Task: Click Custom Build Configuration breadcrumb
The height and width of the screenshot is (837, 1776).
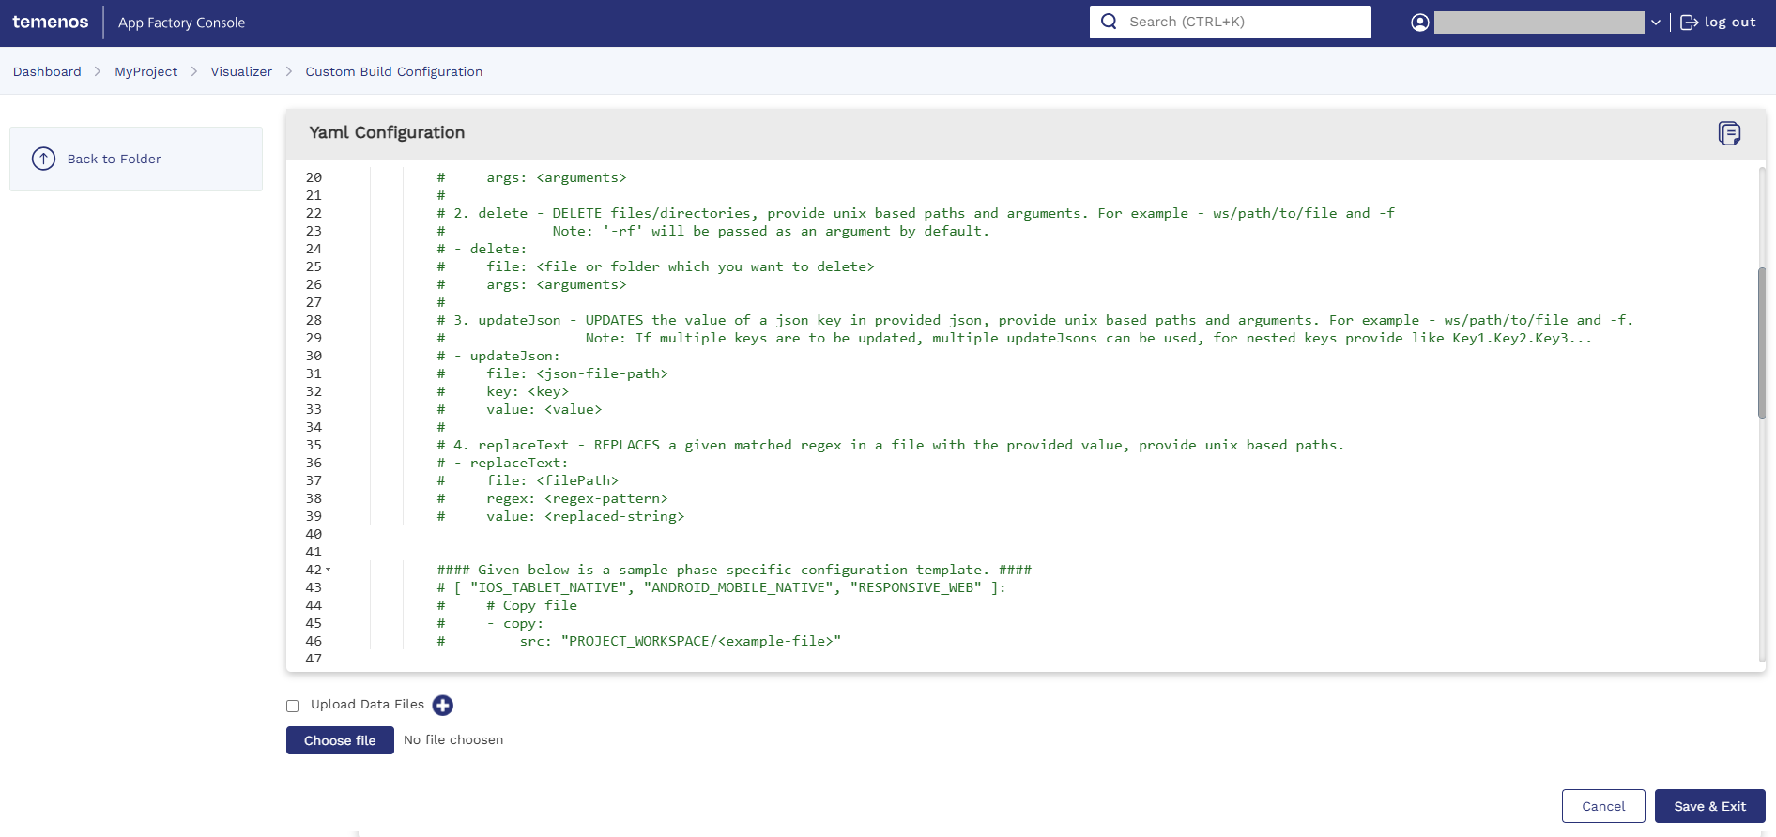Action: [x=394, y=71]
